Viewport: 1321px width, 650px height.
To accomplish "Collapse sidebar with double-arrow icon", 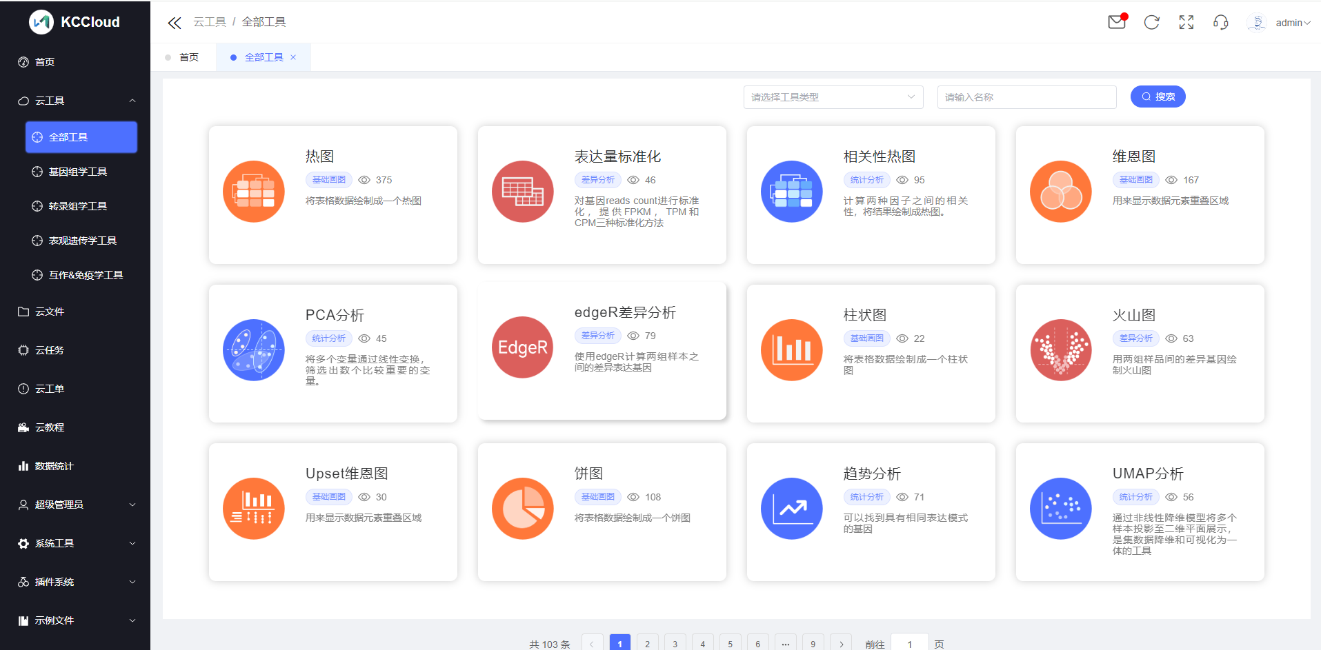I will tap(175, 23).
